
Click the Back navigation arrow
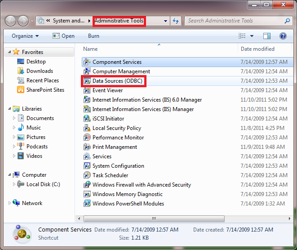click(x=10, y=21)
